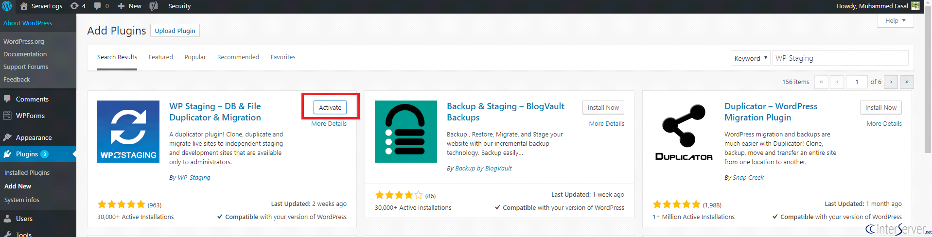Activate the WP Staging plugin

pyautogui.click(x=330, y=107)
